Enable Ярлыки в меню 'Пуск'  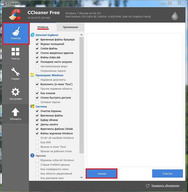tap(37, 147)
